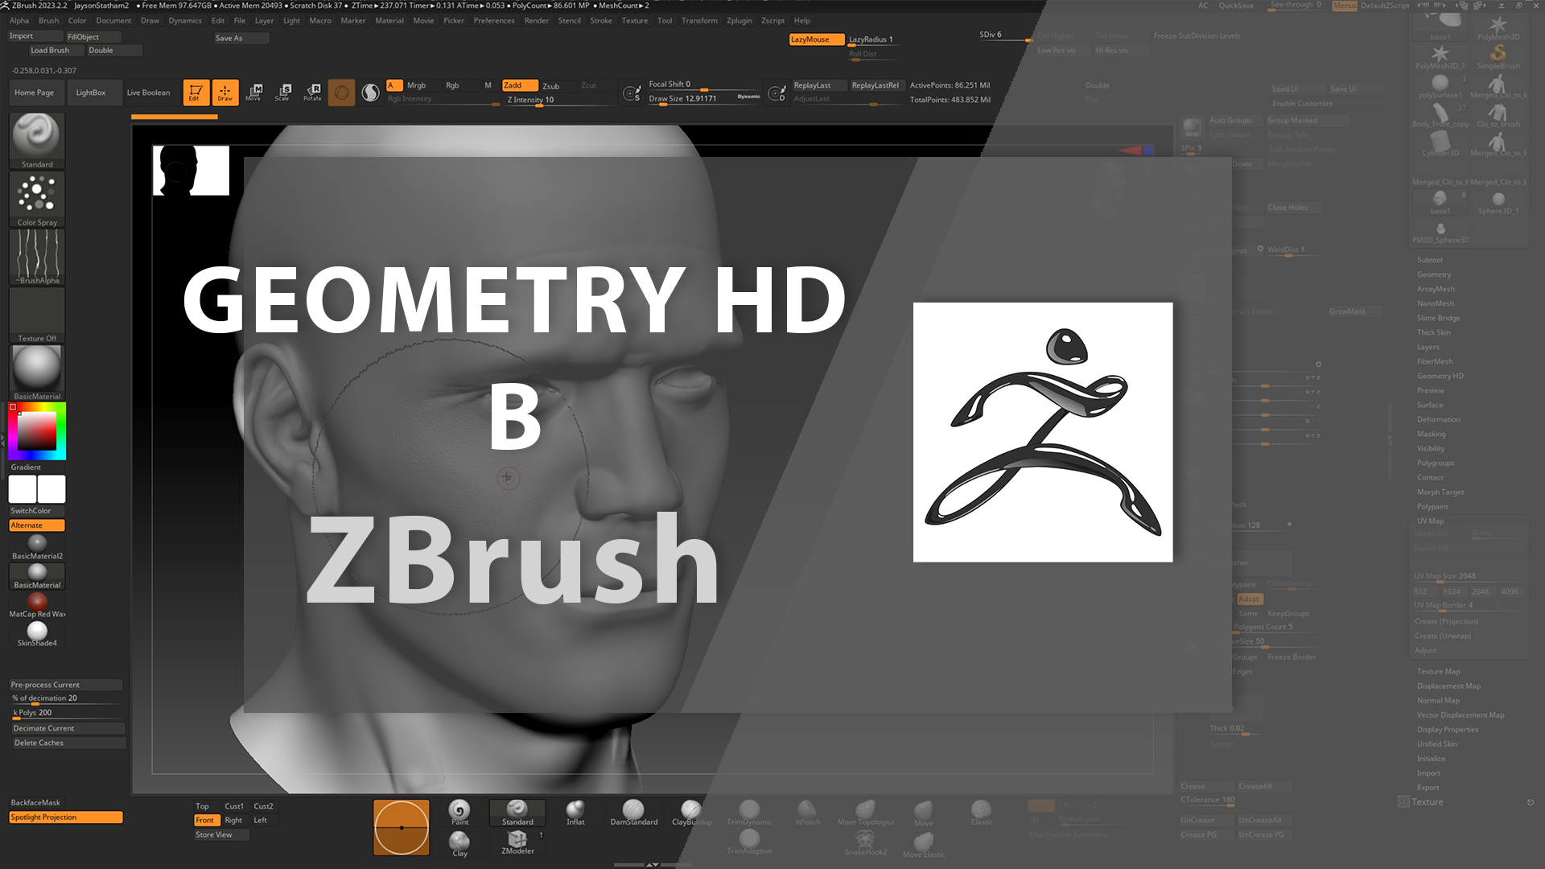Collapse the UV Map section
The image size is (1545, 869).
click(1430, 521)
